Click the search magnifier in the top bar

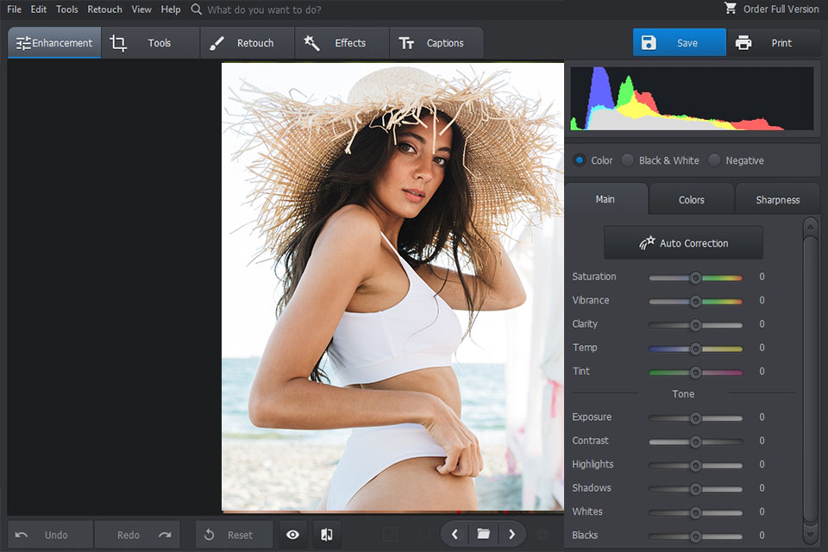coord(195,9)
